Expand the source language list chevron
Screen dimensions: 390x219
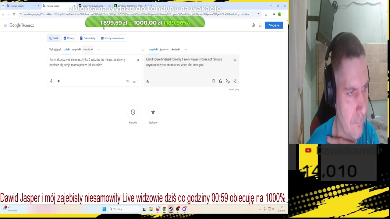click(x=98, y=49)
